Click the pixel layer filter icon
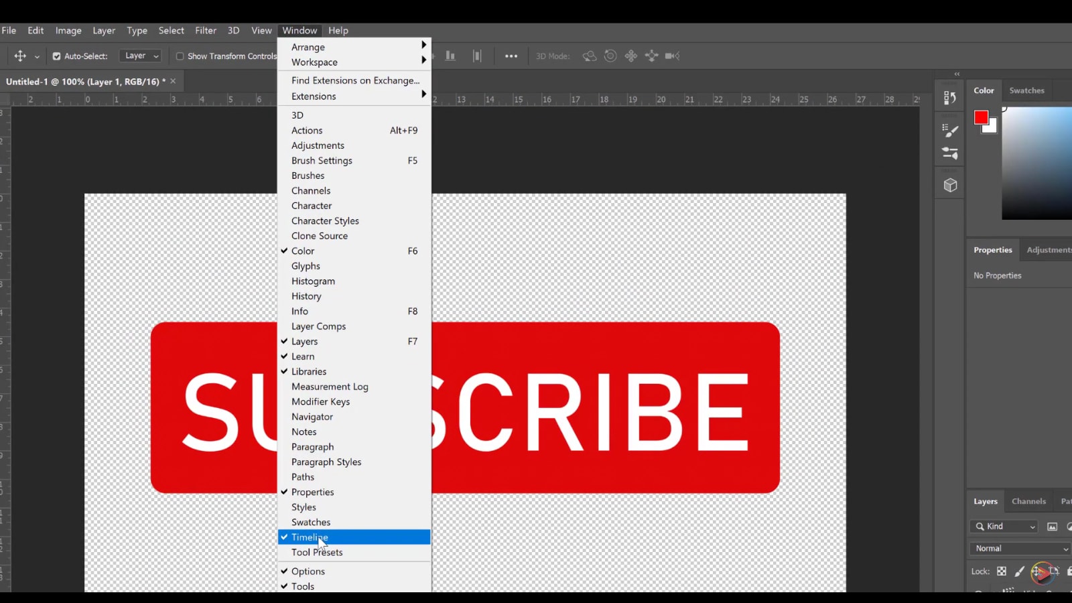The width and height of the screenshot is (1072, 603). 1053,527
